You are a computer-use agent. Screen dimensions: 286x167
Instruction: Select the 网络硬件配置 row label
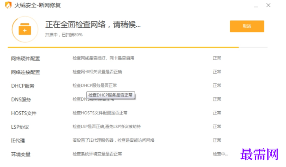click(26, 59)
